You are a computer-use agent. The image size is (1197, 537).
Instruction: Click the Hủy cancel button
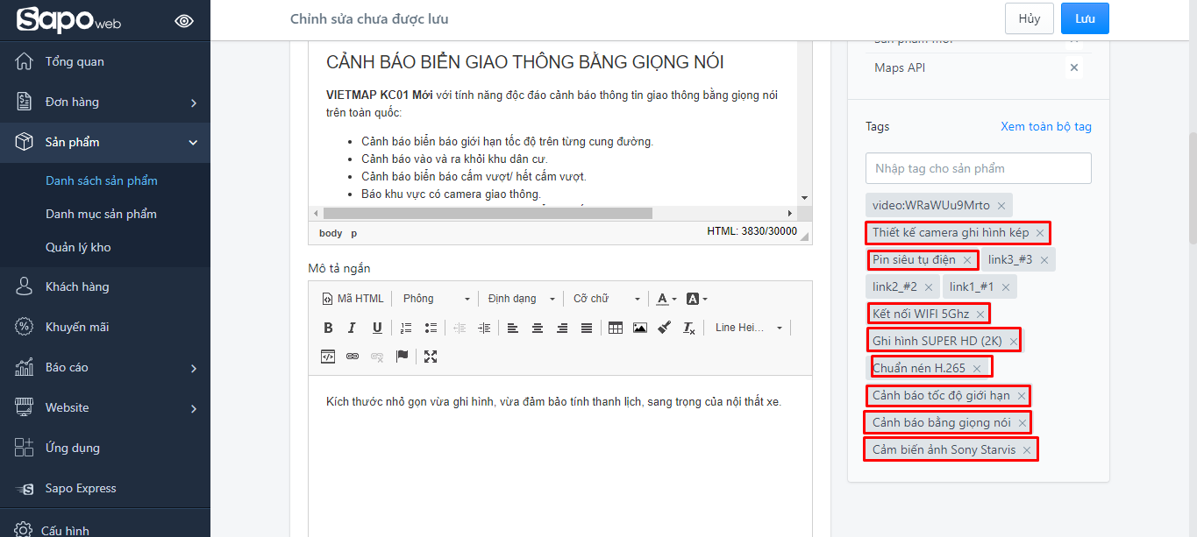coord(1030,18)
